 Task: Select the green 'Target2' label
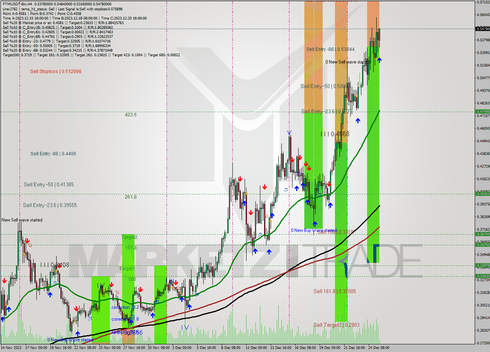click(129, 237)
